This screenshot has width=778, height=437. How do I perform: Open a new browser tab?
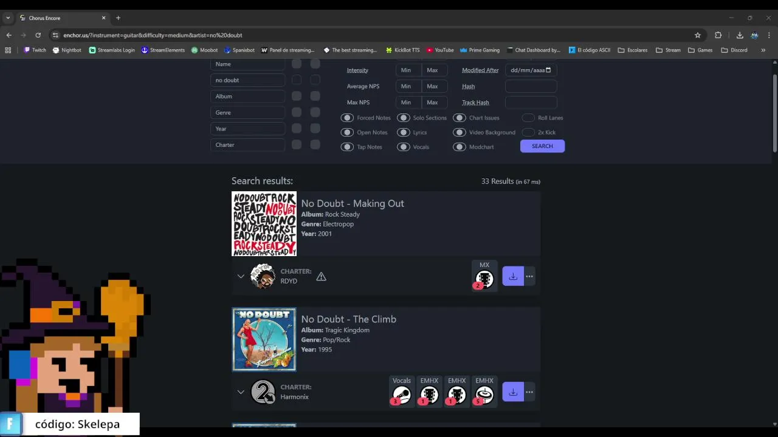point(118,18)
